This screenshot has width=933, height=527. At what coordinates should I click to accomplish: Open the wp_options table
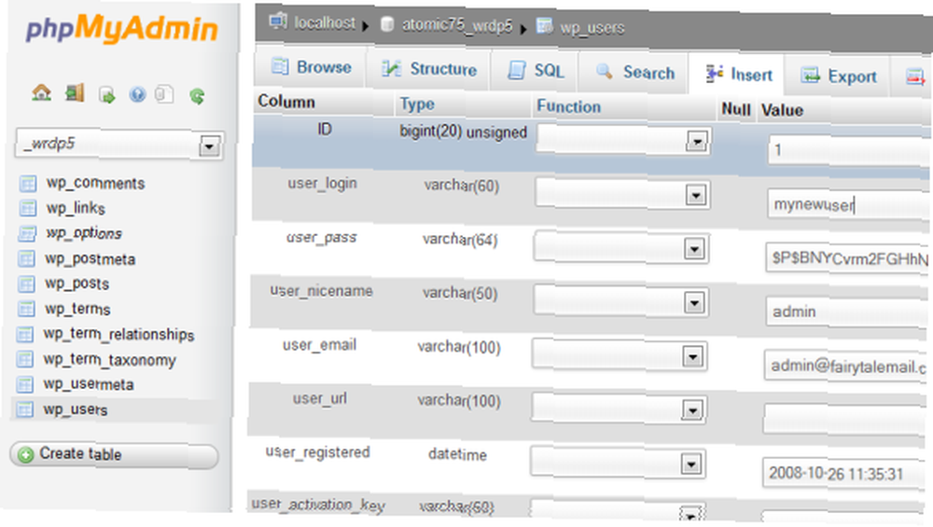(x=84, y=233)
